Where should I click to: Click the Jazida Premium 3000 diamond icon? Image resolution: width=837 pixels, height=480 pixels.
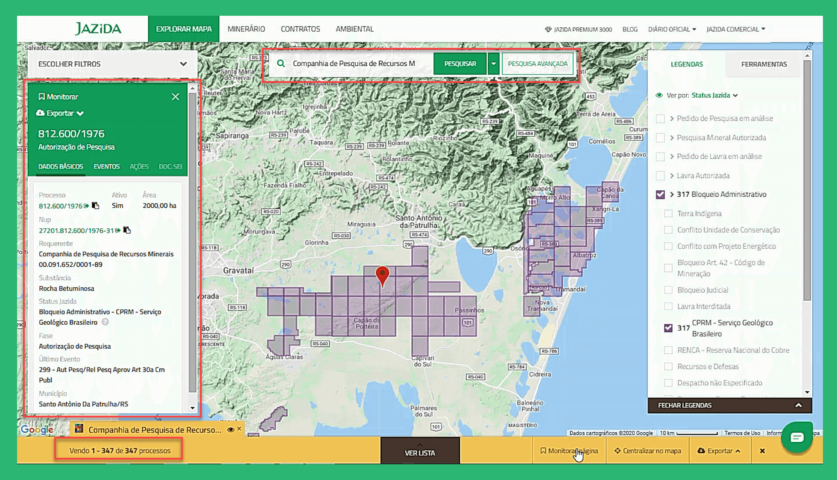(x=548, y=29)
